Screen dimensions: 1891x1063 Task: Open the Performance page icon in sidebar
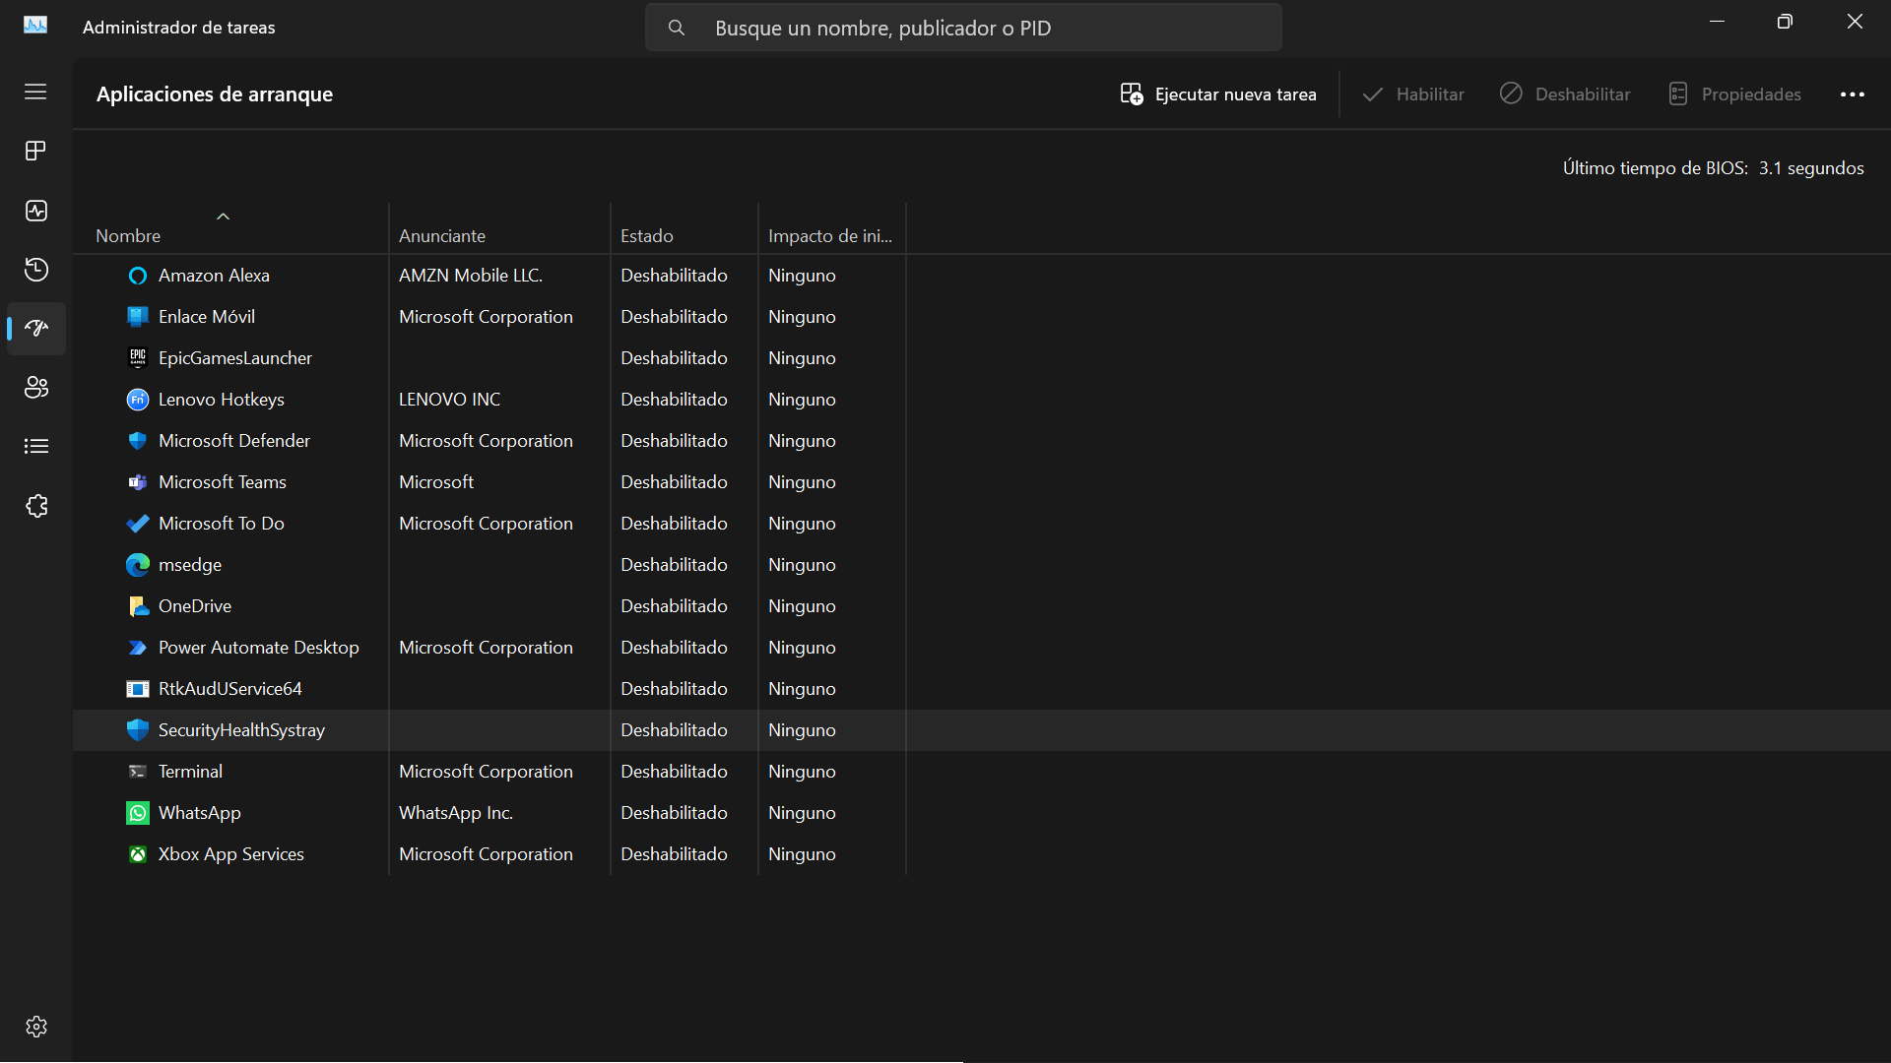tap(35, 211)
